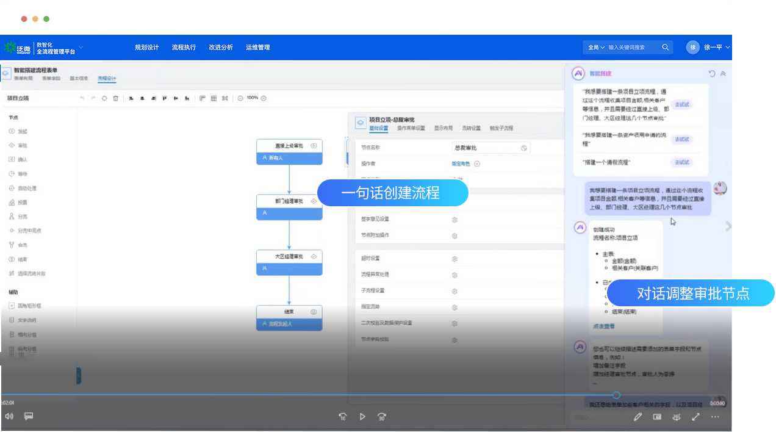Screen dimensions: 776x432
Task: Click the pencil annotate icon in video controls
Action: point(638,417)
